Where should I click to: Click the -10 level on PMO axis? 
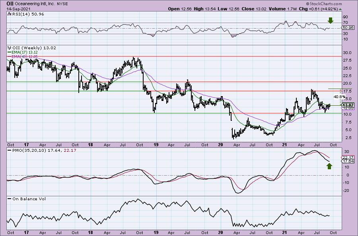(346, 182)
